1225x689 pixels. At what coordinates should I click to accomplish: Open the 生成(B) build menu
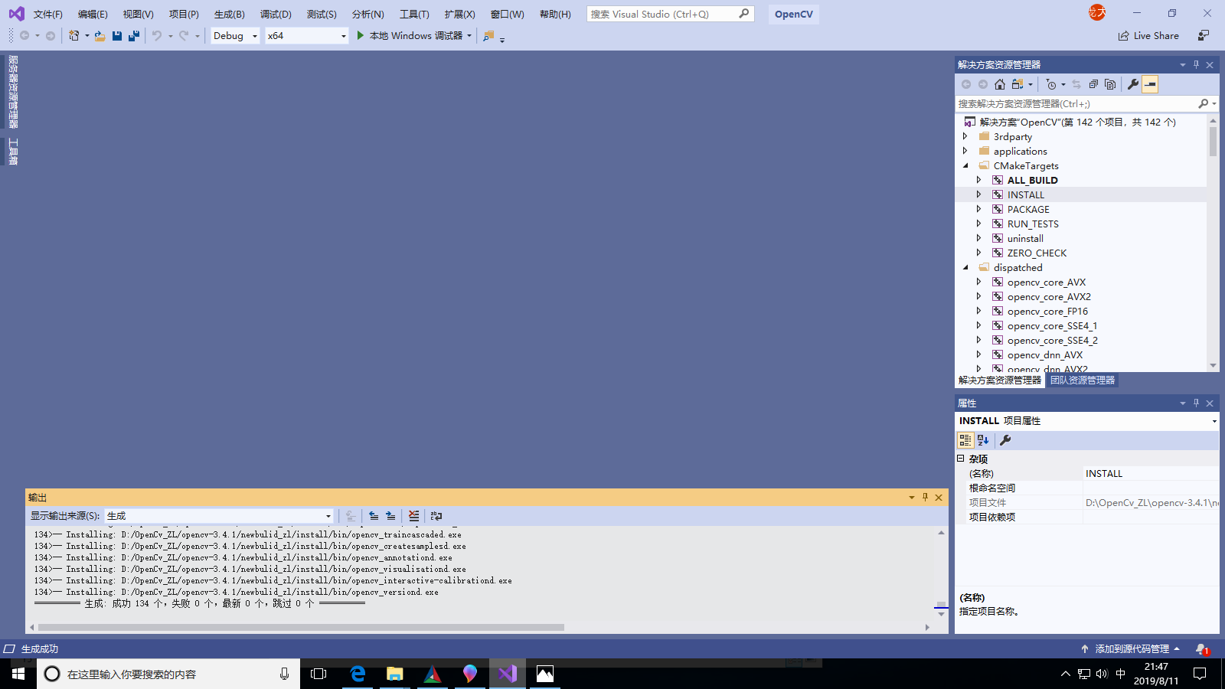coord(229,14)
